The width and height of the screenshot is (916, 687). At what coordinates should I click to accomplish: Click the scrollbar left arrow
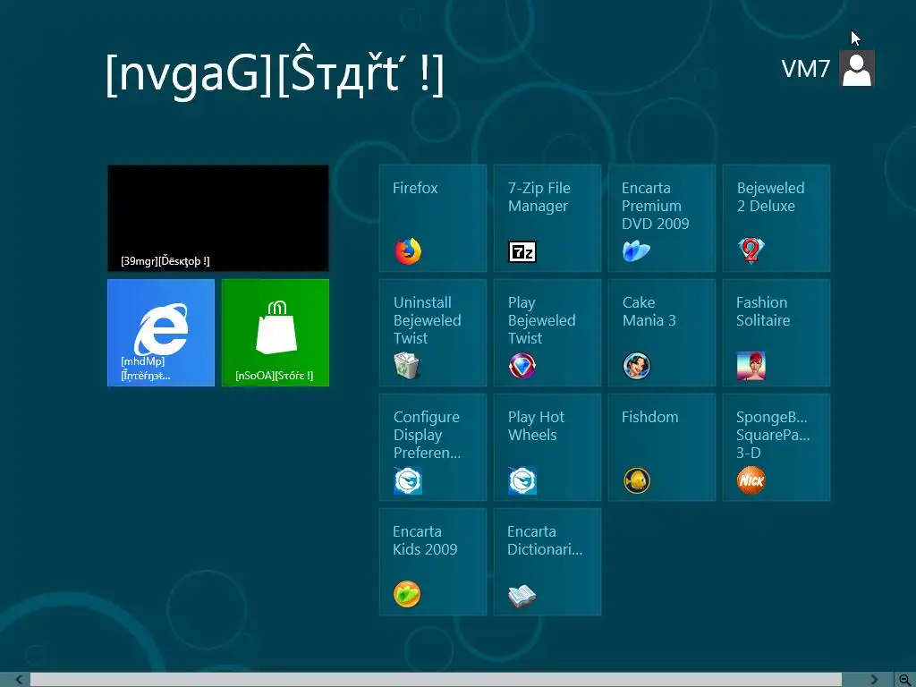tap(20, 680)
